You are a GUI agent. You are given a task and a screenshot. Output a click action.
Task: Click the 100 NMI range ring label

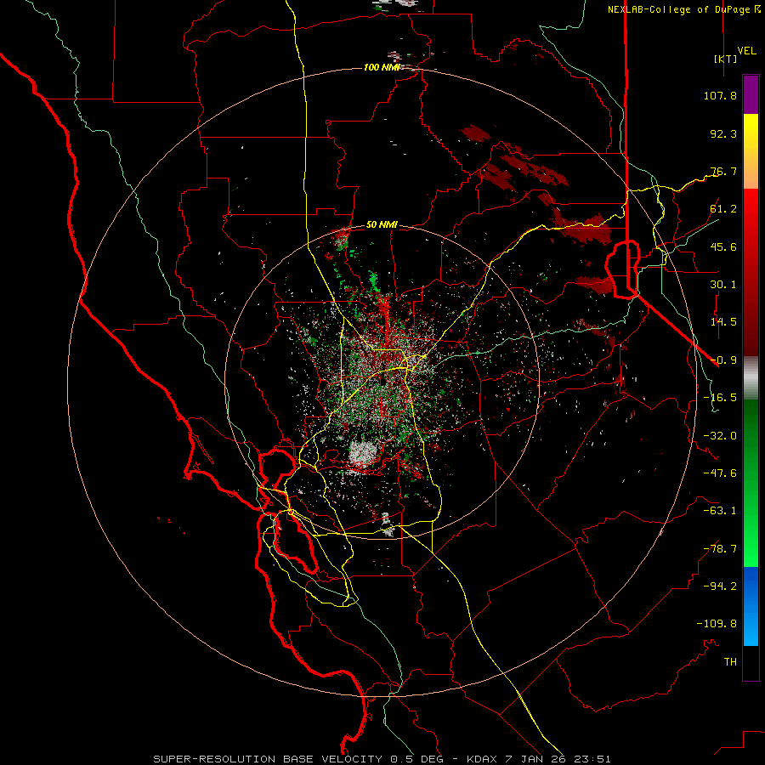point(382,67)
